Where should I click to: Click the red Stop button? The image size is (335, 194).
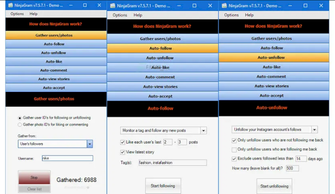(34, 177)
